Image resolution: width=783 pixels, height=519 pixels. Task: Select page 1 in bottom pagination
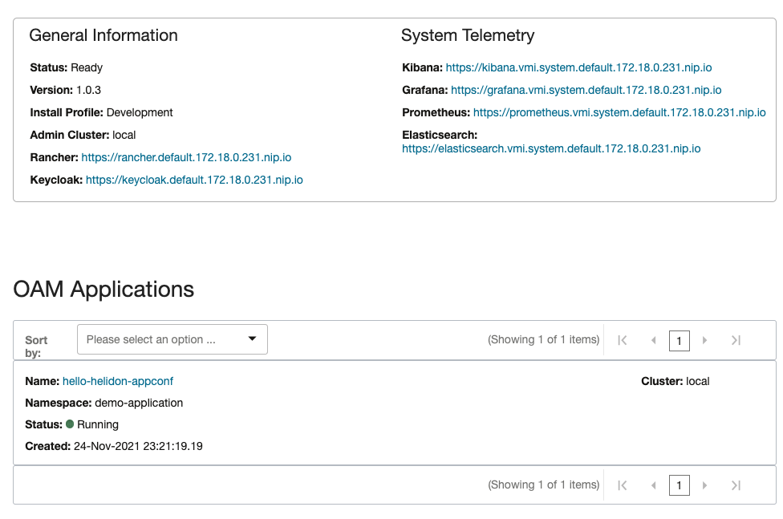click(679, 485)
